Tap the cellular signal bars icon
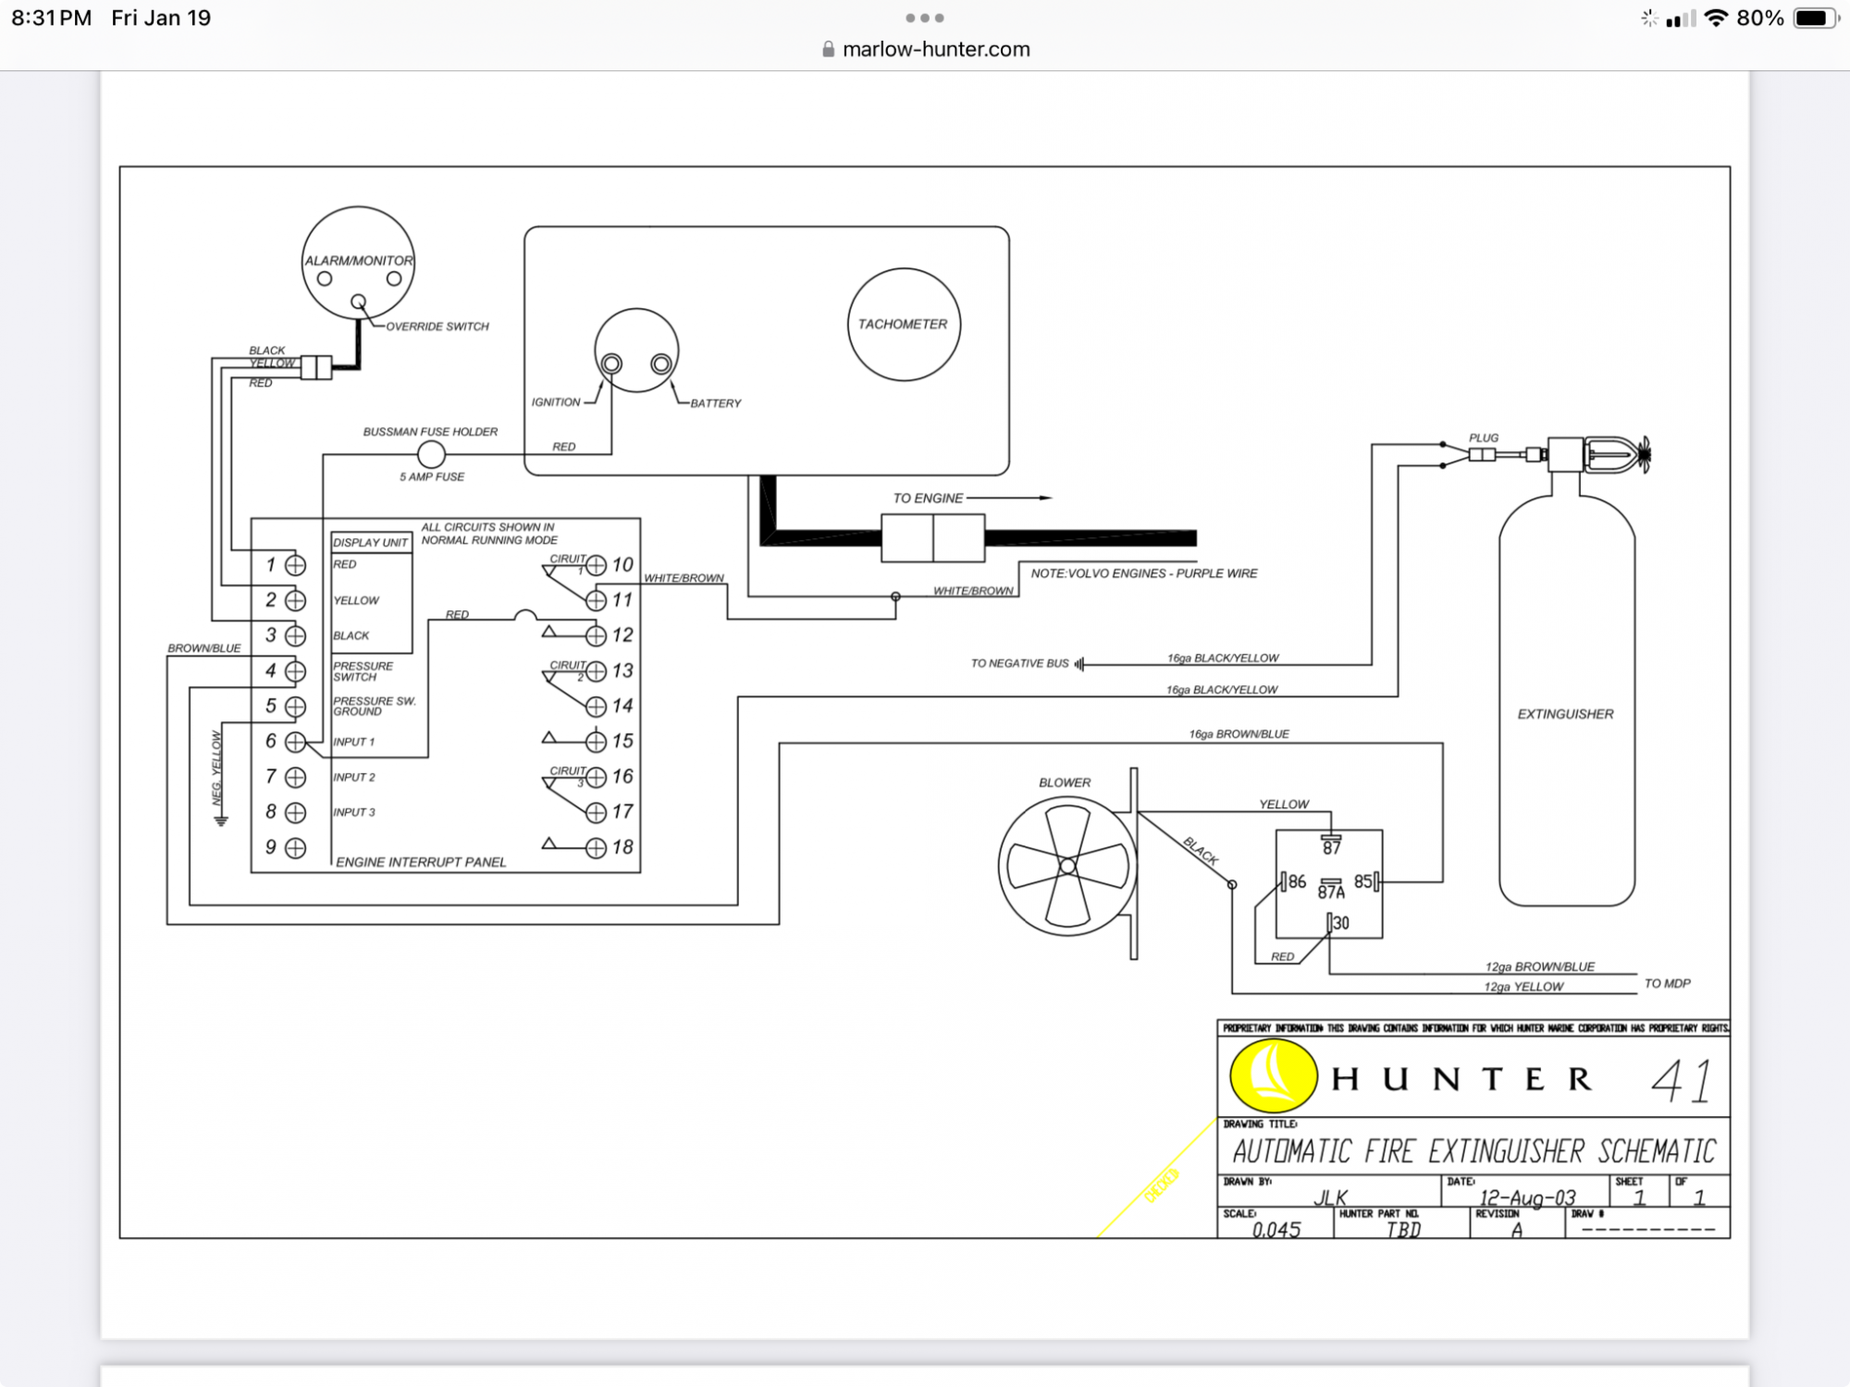The width and height of the screenshot is (1850, 1387). [1681, 18]
